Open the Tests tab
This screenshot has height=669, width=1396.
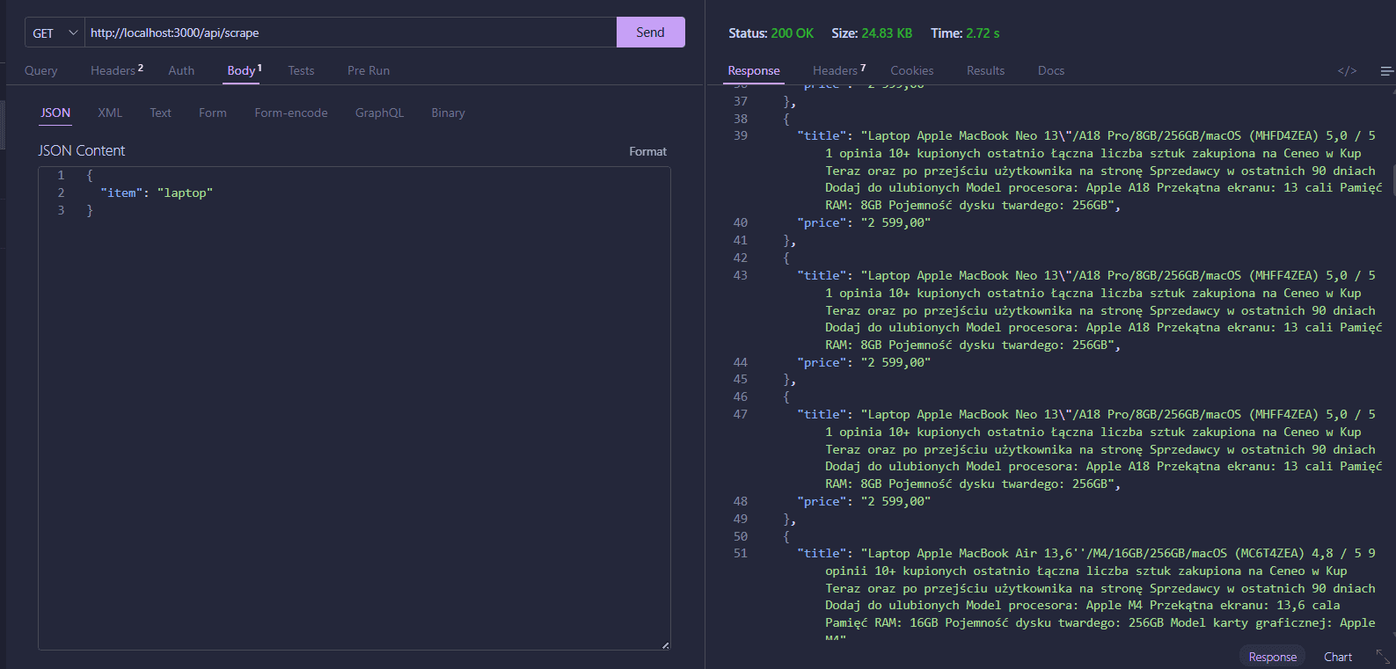pos(301,70)
